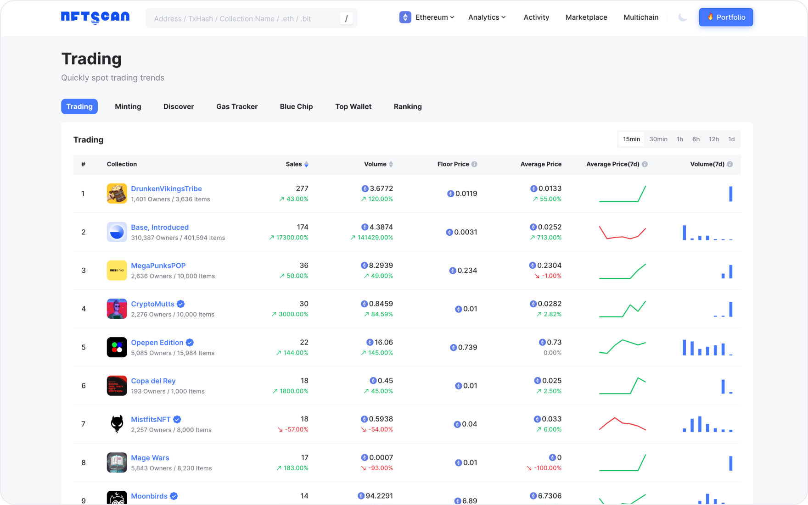Click the CryptoMutts verified badge
Screen dimensions: 808x505
coord(180,304)
